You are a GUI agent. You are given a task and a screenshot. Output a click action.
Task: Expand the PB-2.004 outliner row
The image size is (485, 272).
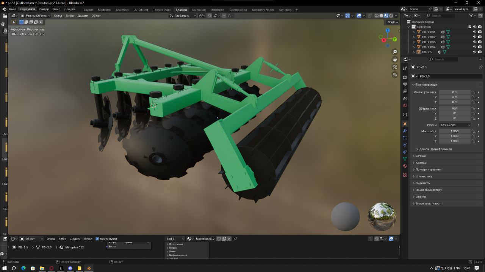pos(414,47)
